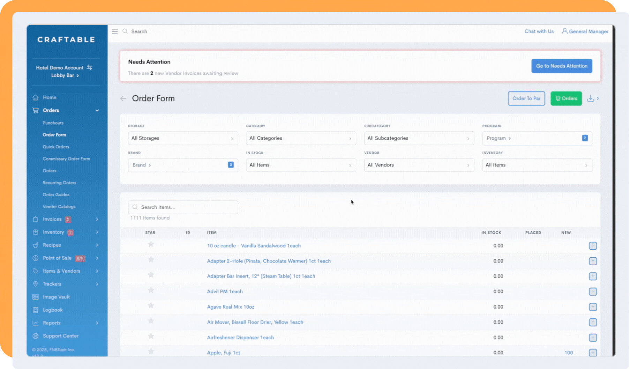
Task: Click the Orders cart icon in sidebar
Action: click(35, 110)
